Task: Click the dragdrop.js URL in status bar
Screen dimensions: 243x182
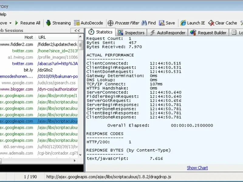Action: (x=109, y=177)
